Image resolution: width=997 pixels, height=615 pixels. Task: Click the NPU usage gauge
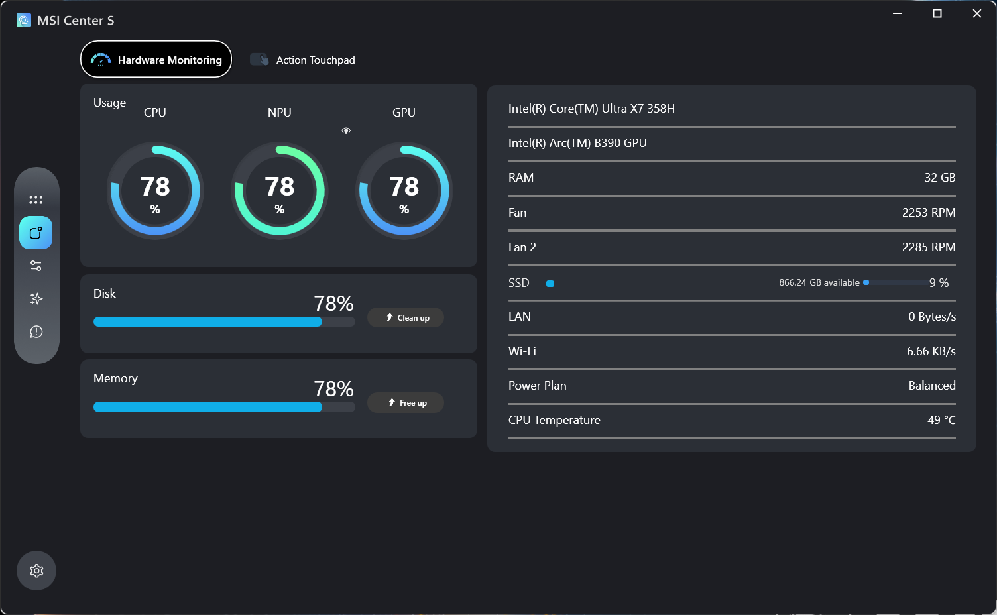280,191
